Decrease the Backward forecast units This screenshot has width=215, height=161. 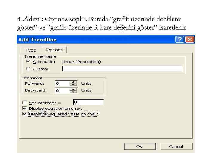[x=73, y=92]
